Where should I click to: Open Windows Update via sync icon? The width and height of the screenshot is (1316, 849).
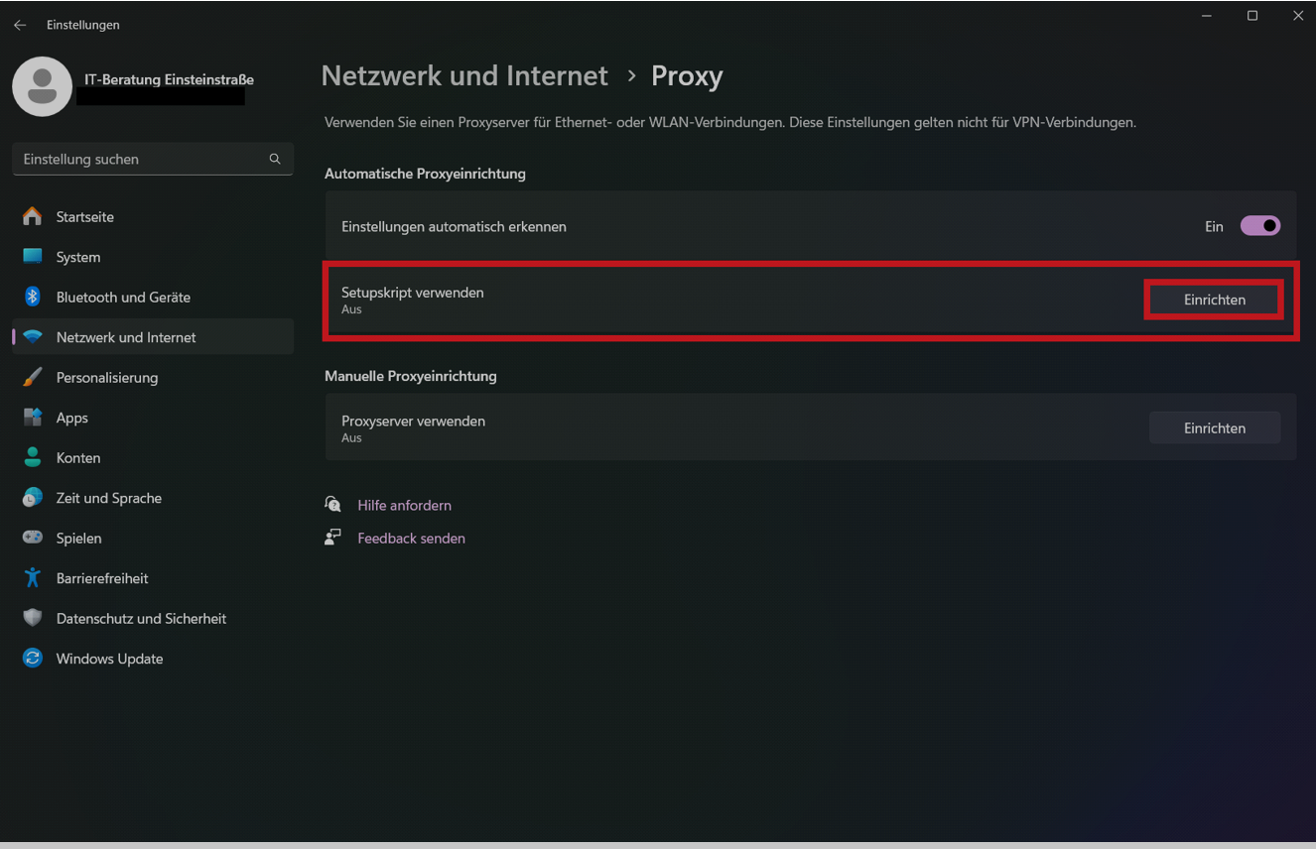(33, 659)
